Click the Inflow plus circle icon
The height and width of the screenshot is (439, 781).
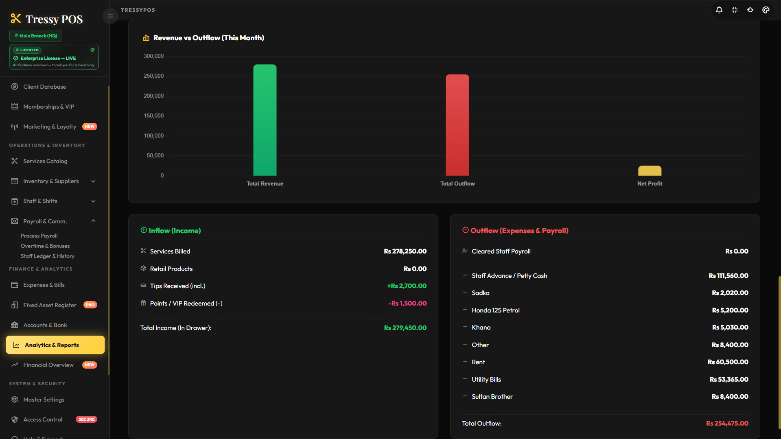coord(144,230)
